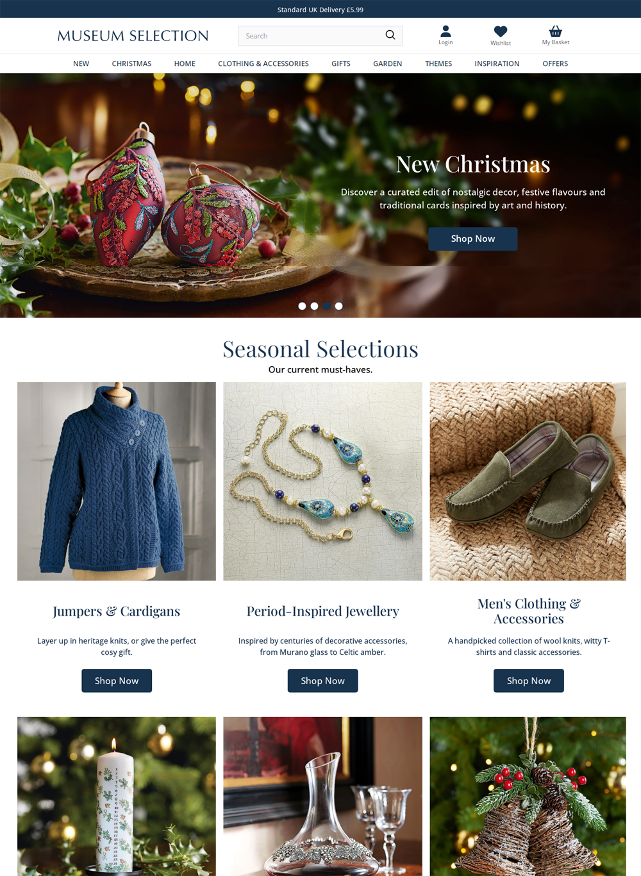Click Shop Now under Period-Inspired Jewellery
The width and height of the screenshot is (641, 876).
click(x=322, y=680)
